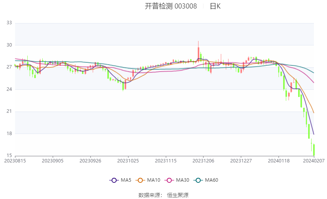Click the last green candlestick near 15
This screenshot has height=199, width=327.
[314, 150]
